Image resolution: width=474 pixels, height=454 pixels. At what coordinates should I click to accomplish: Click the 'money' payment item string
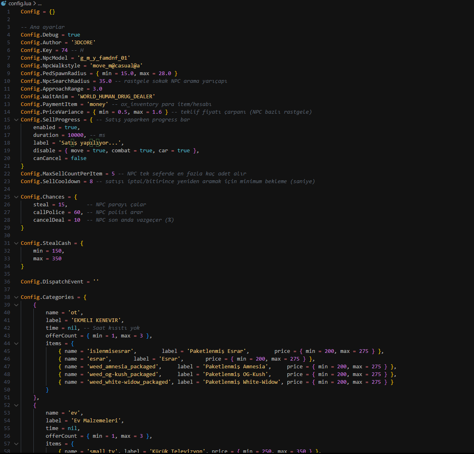point(97,104)
